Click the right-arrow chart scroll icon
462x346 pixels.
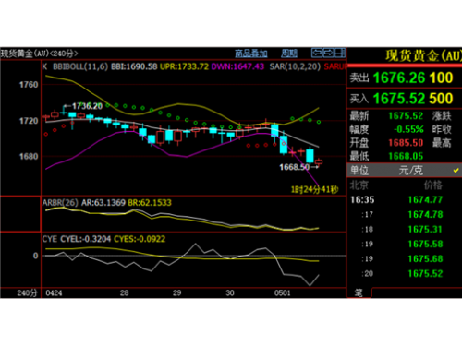tap(328, 53)
